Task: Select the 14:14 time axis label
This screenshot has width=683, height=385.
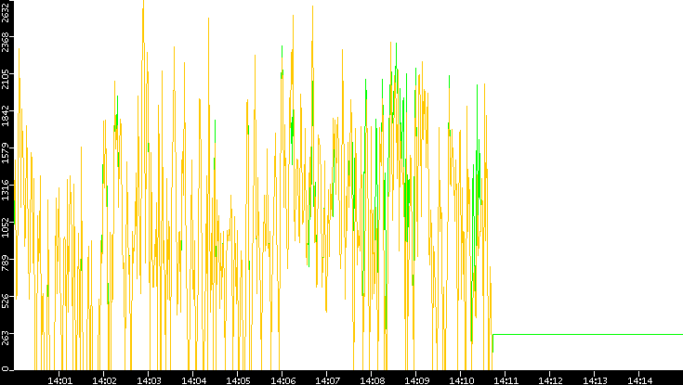Action: pos(639,380)
